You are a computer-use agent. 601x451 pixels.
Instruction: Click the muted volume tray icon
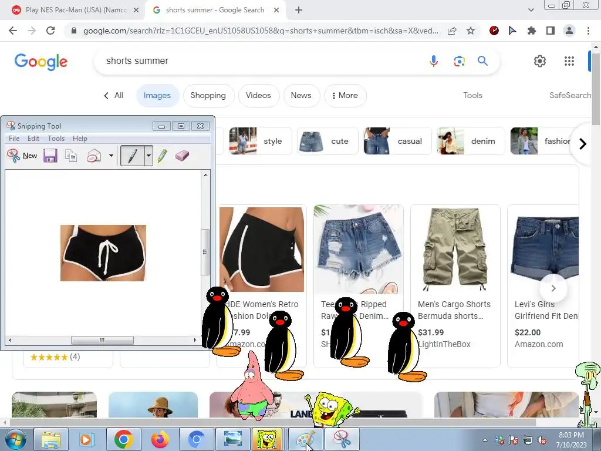[x=542, y=440]
